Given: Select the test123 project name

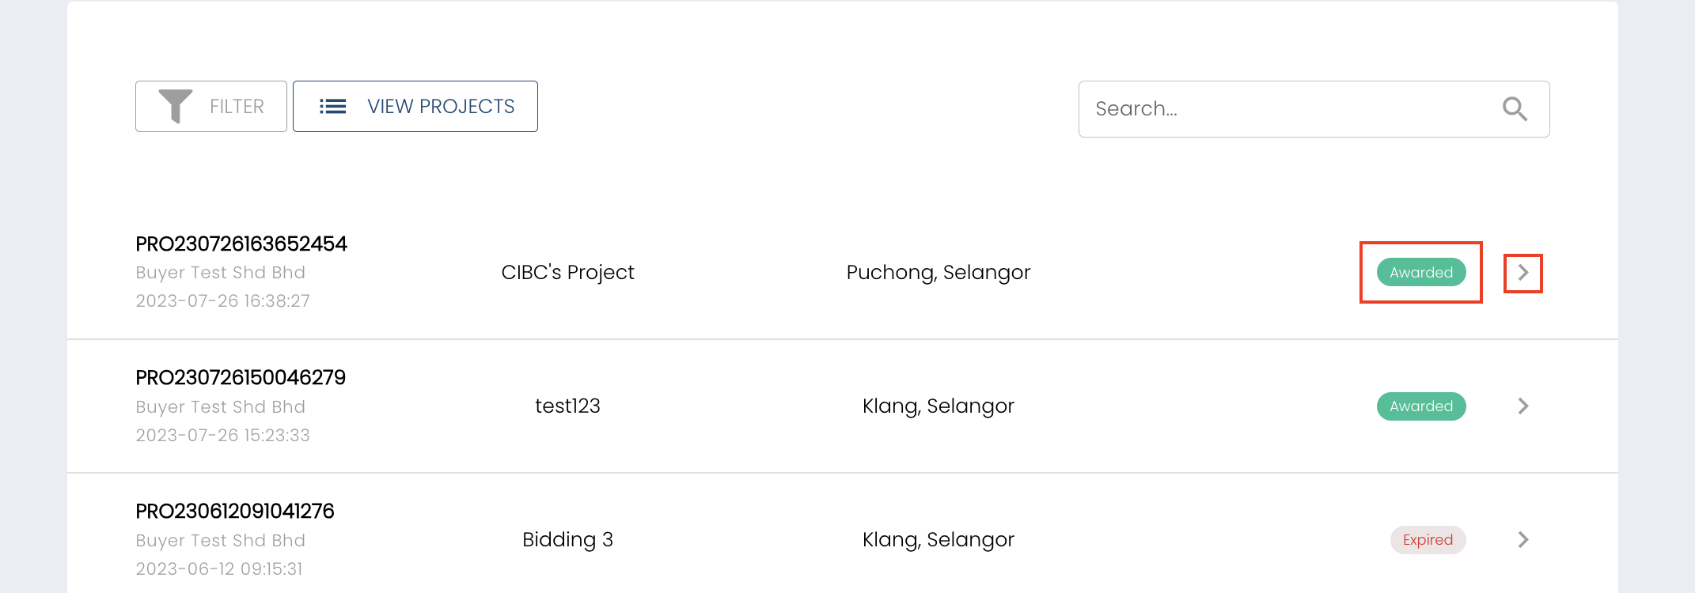Looking at the screenshot, I should pos(567,406).
